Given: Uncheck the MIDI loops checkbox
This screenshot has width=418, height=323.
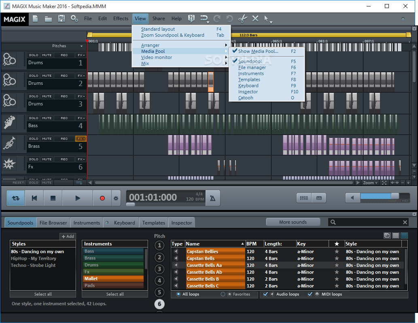Looking at the screenshot, I should click(310, 294).
